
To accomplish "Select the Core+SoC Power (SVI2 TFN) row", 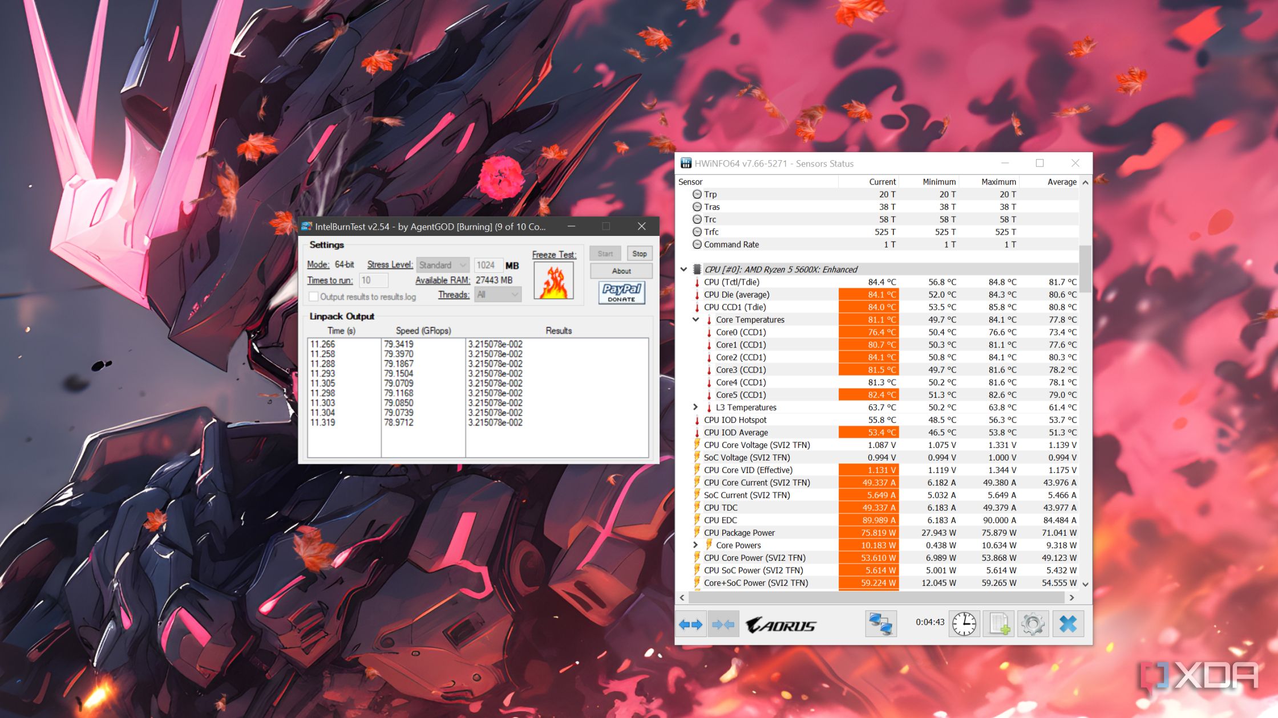I will [877, 583].
